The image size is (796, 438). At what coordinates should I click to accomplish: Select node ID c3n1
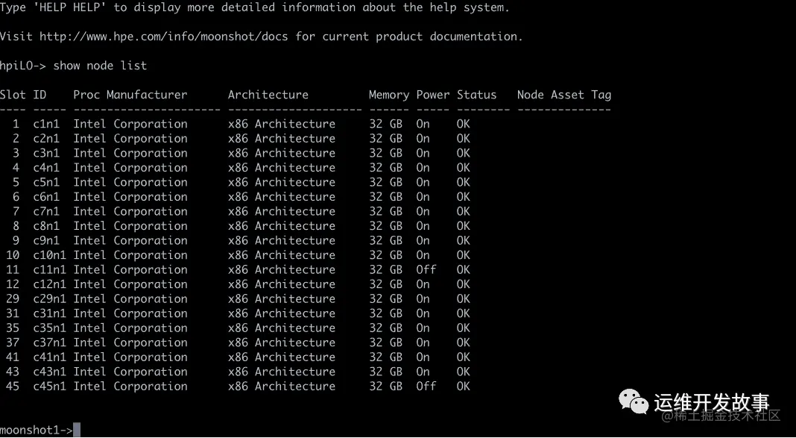(46, 153)
